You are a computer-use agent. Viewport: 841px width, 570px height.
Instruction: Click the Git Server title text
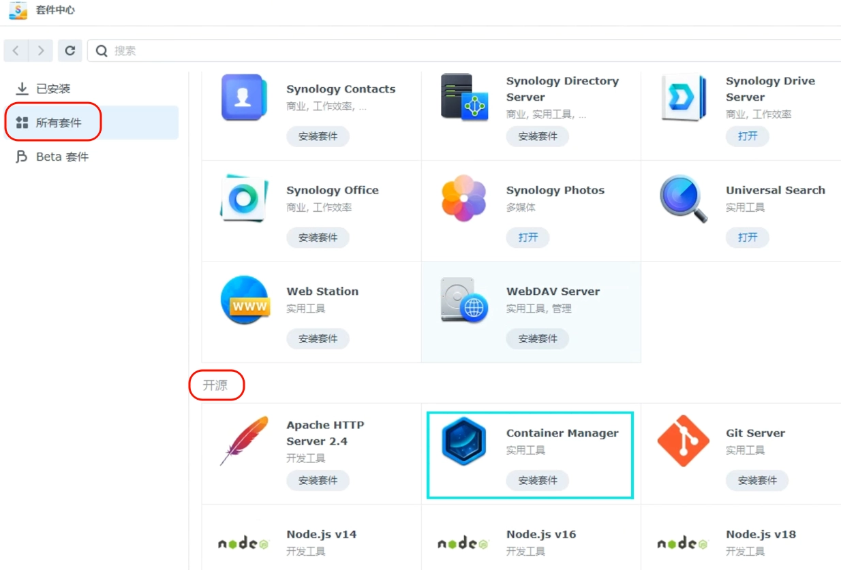[756, 433]
